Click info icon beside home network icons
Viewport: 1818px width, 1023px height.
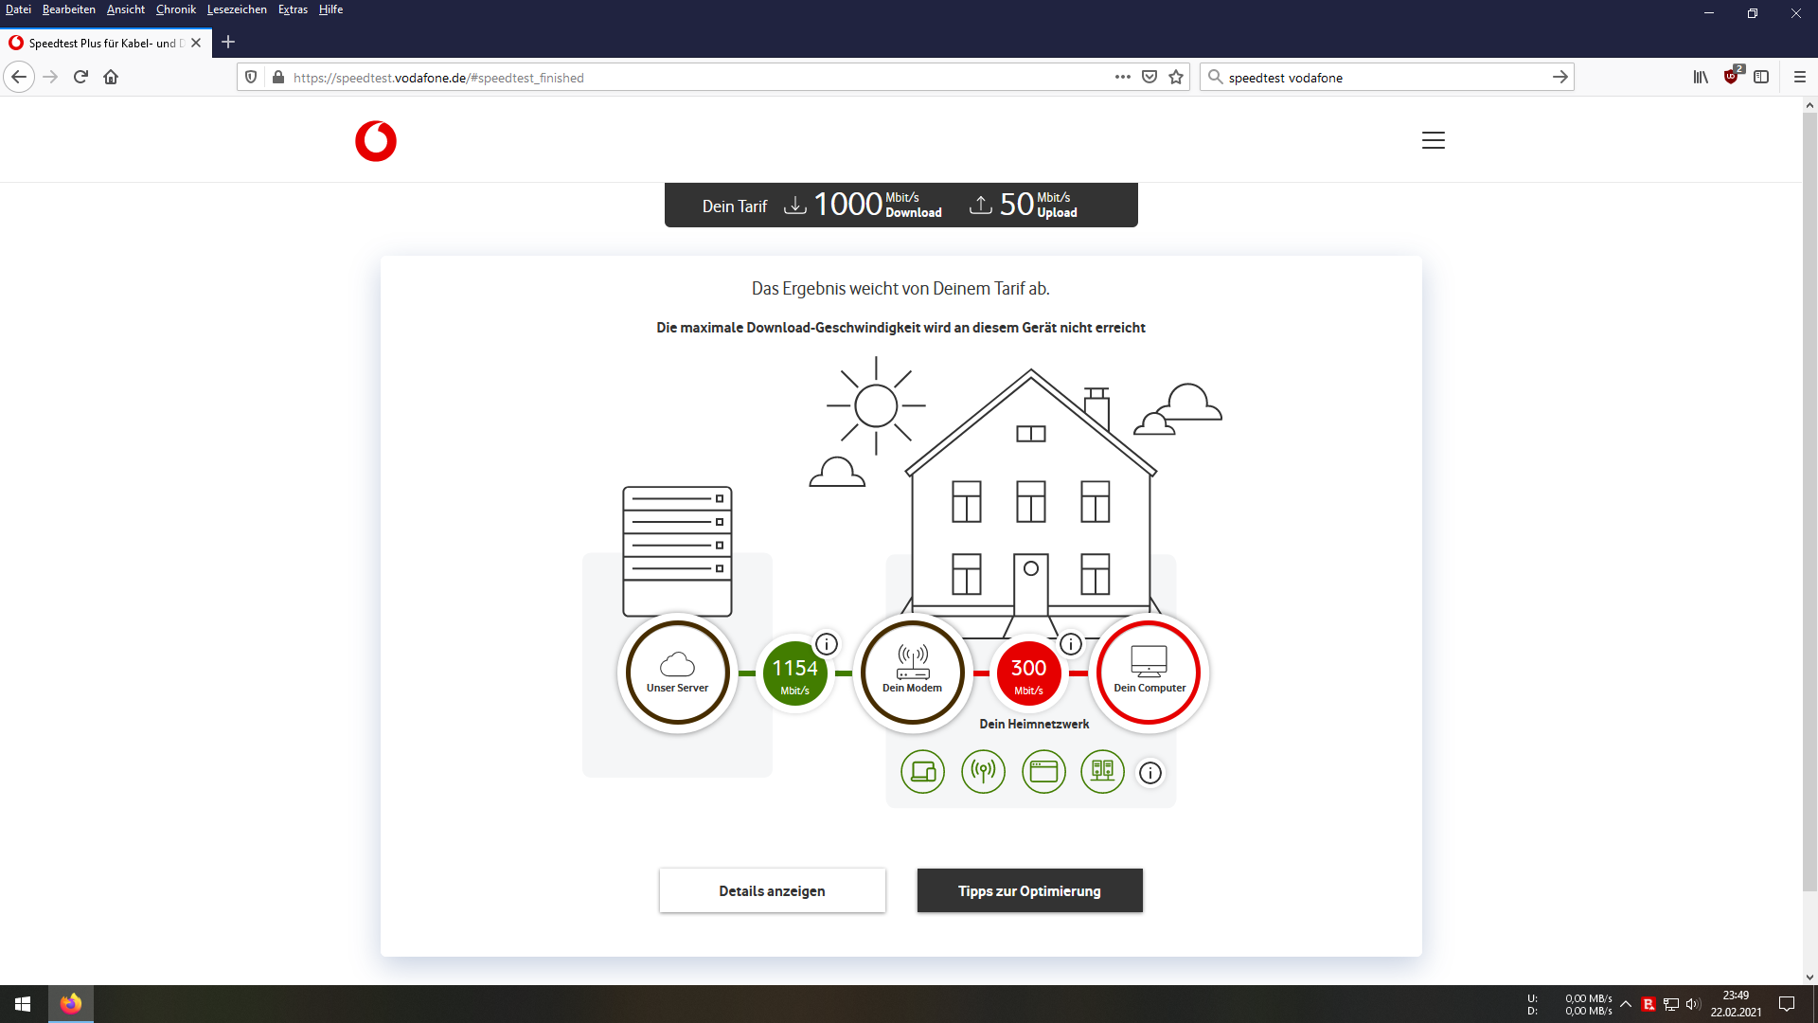[1150, 773]
